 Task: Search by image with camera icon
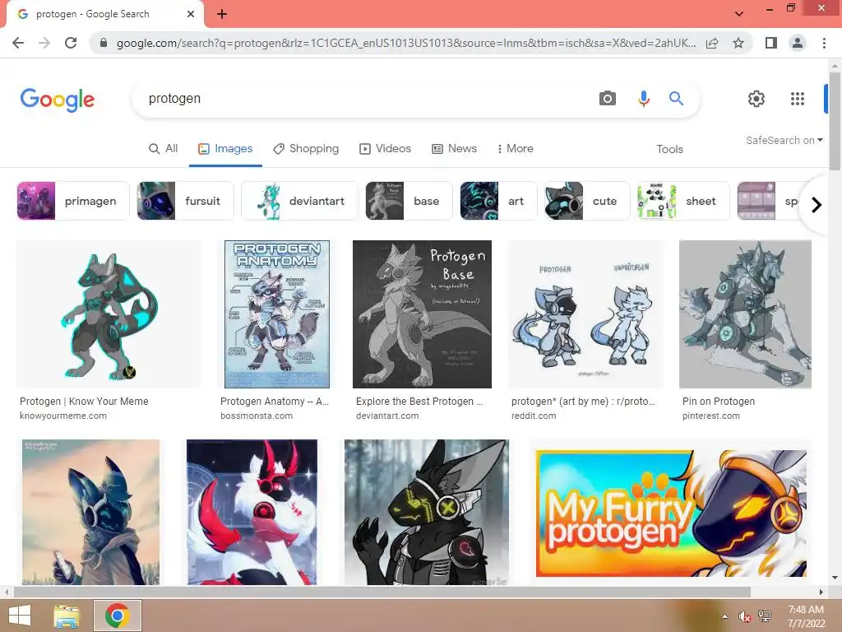tap(608, 99)
